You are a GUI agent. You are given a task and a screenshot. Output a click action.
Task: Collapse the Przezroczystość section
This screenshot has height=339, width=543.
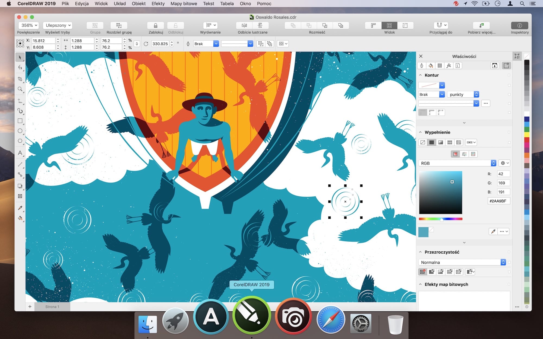coord(421,252)
